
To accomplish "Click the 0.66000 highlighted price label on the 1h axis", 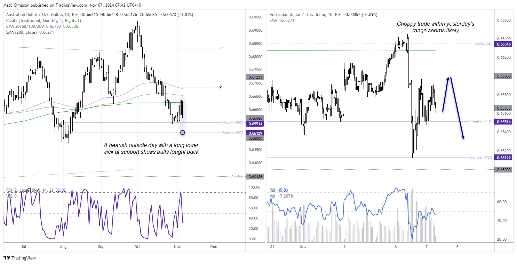I will [503, 76].
